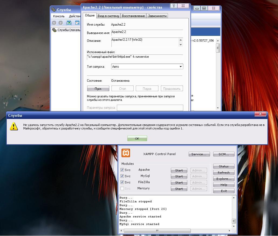
Task: Click XAMPP log scroll up arrow
Action: coord(234,197)
